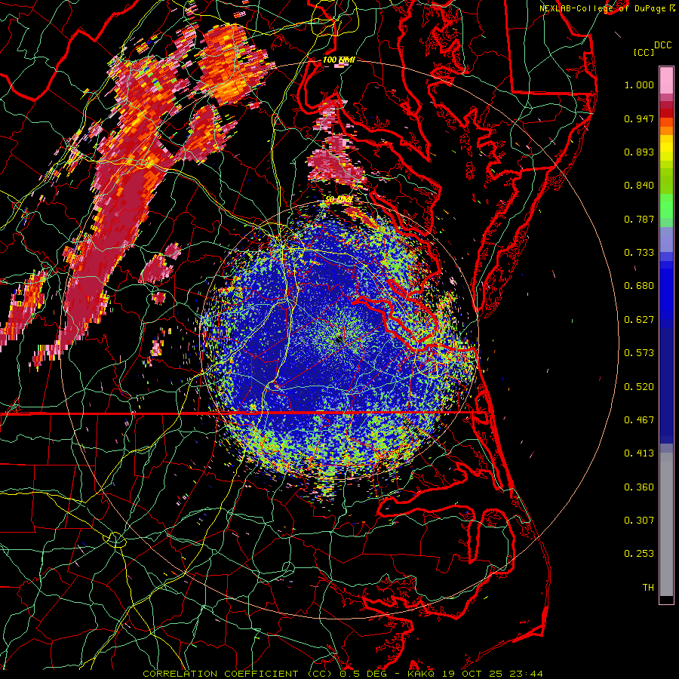Select the 1.000 value on color scale
The height and width of the screenshot is (679, 679).
(639, 84)
